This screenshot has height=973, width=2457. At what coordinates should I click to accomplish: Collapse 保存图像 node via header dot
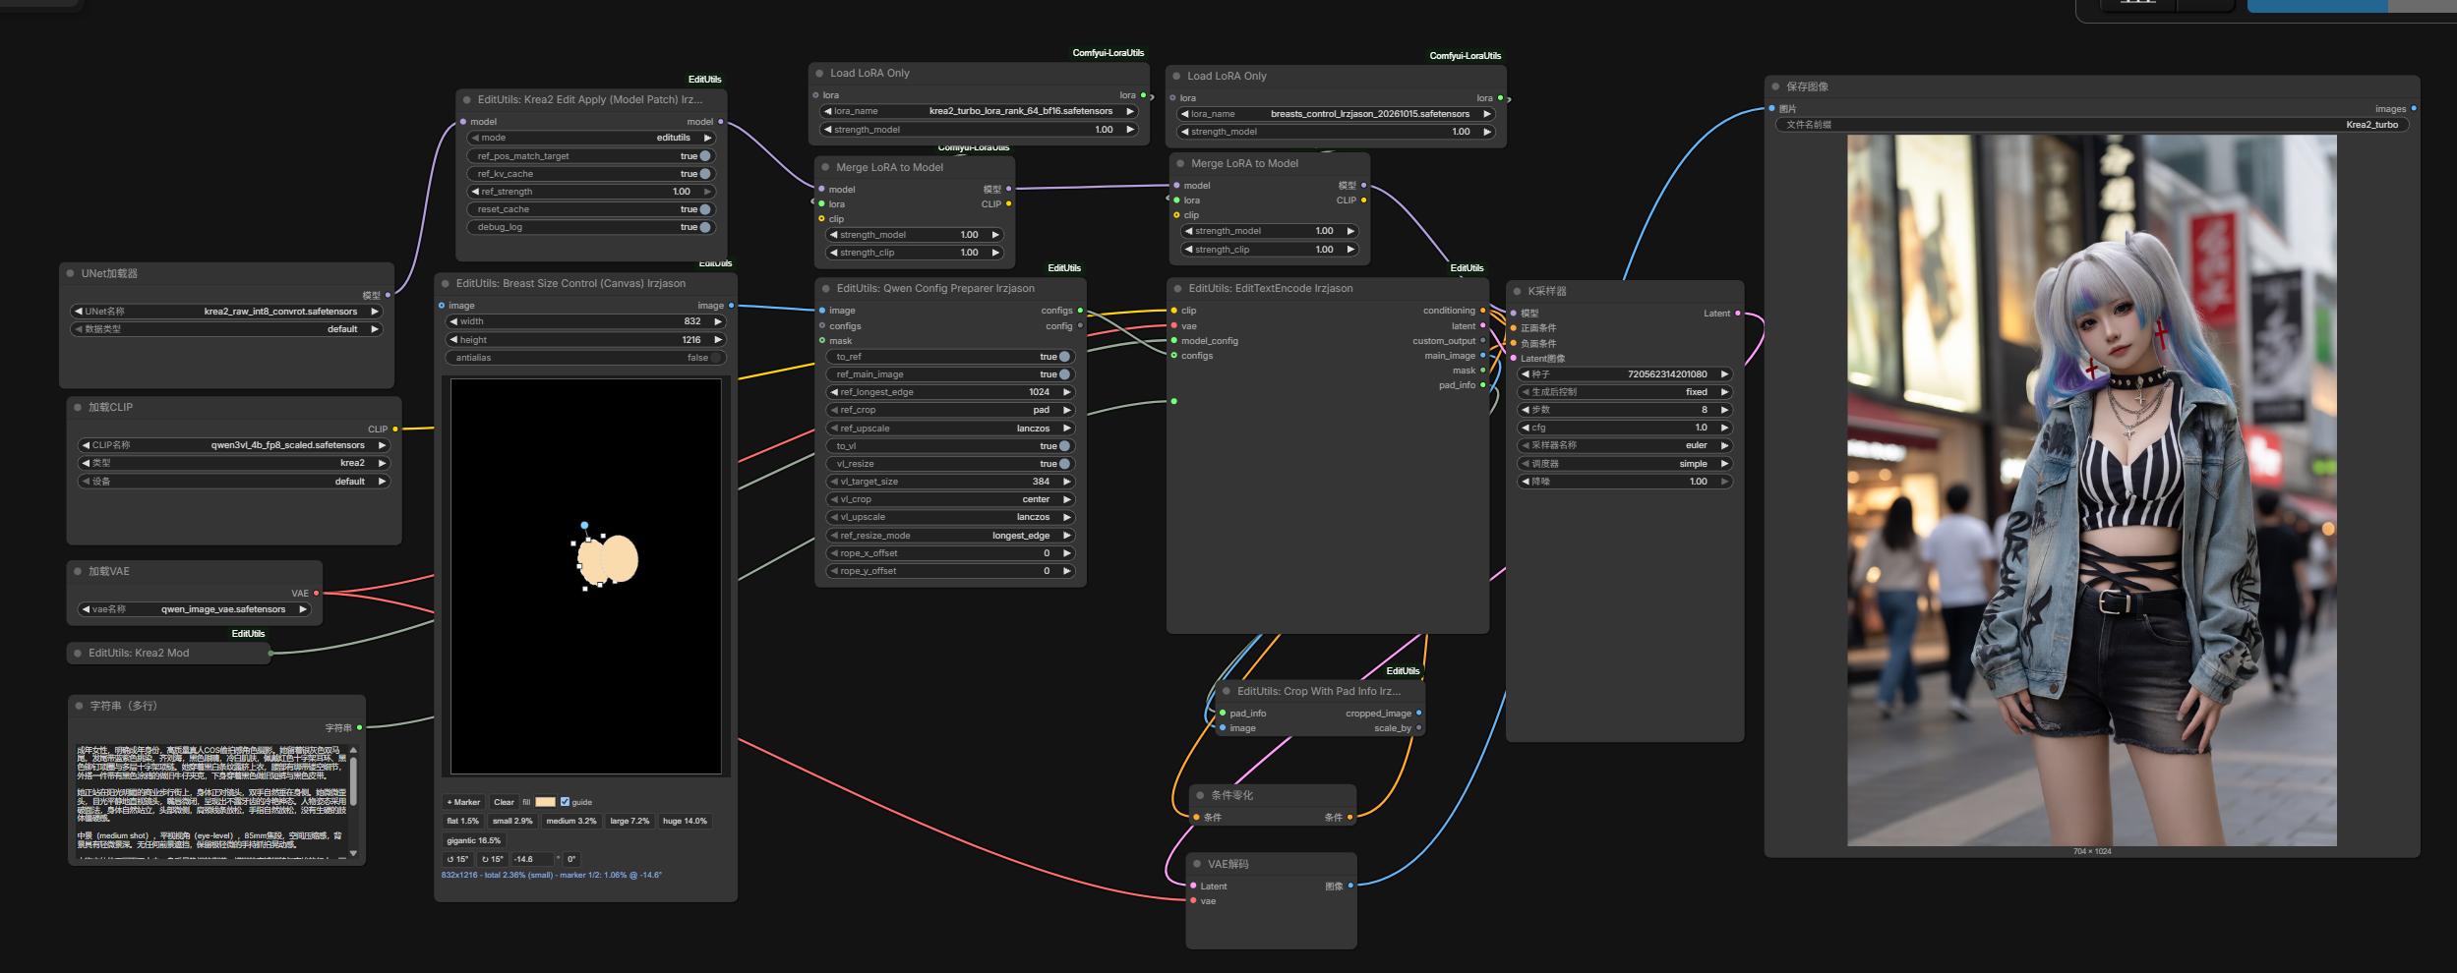click(1776, 86)
